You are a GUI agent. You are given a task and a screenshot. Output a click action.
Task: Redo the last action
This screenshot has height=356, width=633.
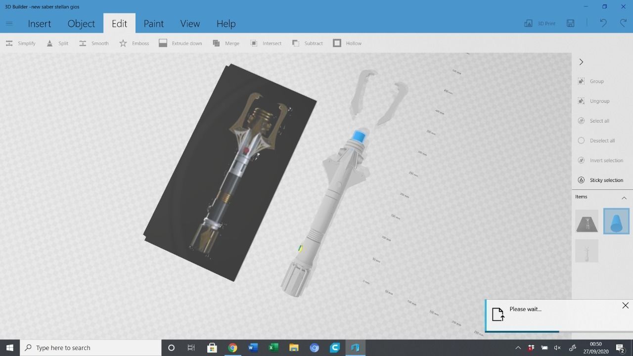[x=623, y=23]
